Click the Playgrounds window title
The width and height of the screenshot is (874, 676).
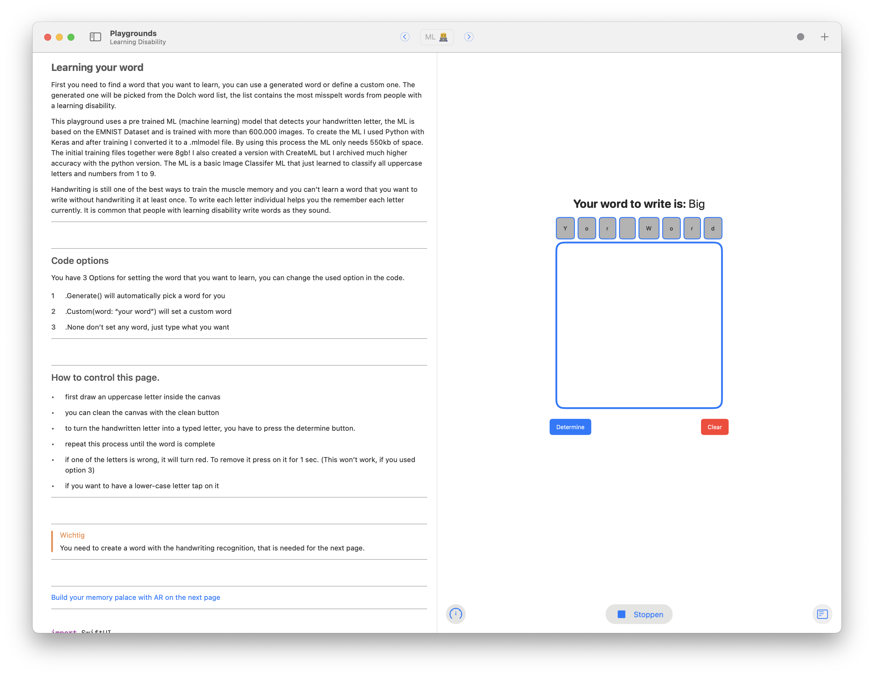[133, 33]
